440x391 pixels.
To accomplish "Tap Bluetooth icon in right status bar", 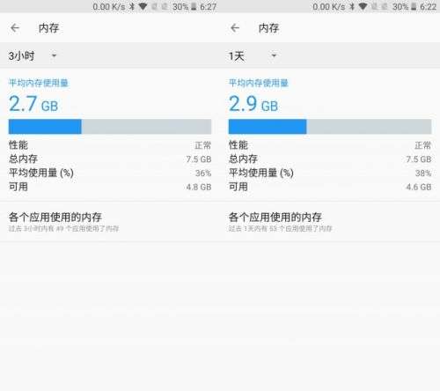I will (352, 6).
